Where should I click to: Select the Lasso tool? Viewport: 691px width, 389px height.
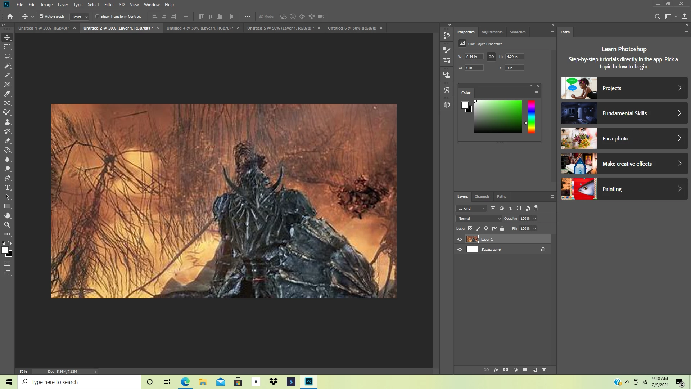pyautogui.click(x=7, y=57)
